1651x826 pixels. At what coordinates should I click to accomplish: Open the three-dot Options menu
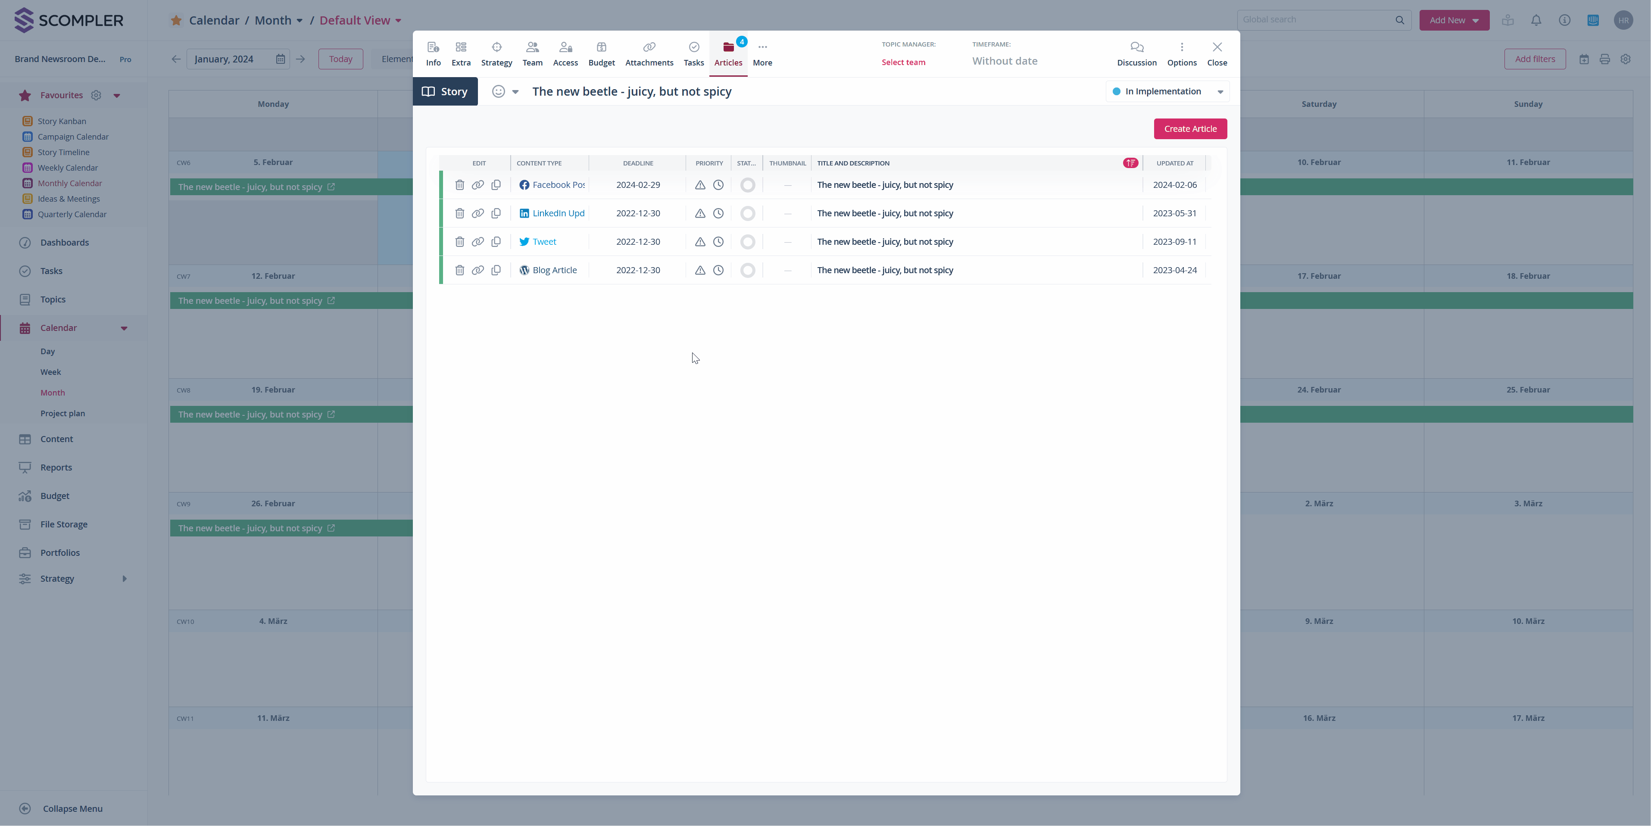pos(1181,53)
